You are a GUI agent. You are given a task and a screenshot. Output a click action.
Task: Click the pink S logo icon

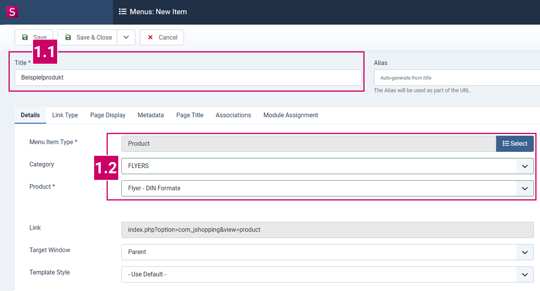pos(12,12)
